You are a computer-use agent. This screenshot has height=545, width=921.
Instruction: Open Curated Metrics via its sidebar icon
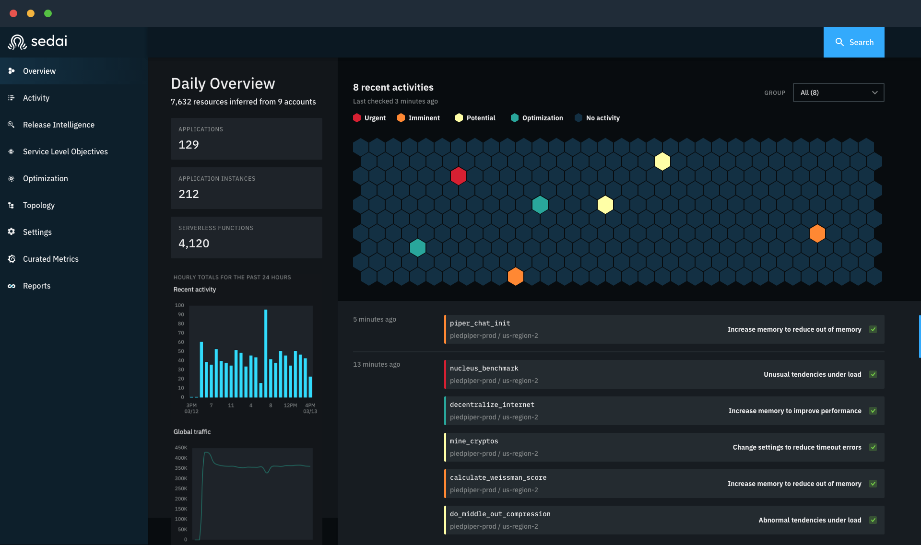click(12, 259)
